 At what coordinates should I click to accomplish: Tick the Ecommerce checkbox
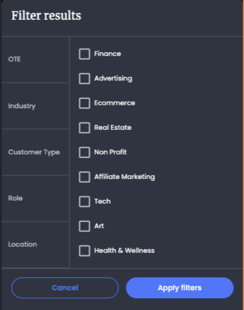pos(84,103)
